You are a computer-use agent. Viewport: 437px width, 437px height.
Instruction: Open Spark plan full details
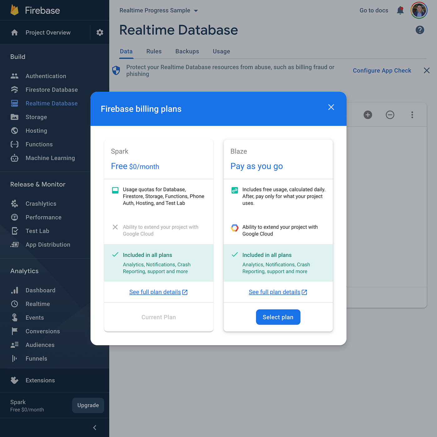(158, 292)
